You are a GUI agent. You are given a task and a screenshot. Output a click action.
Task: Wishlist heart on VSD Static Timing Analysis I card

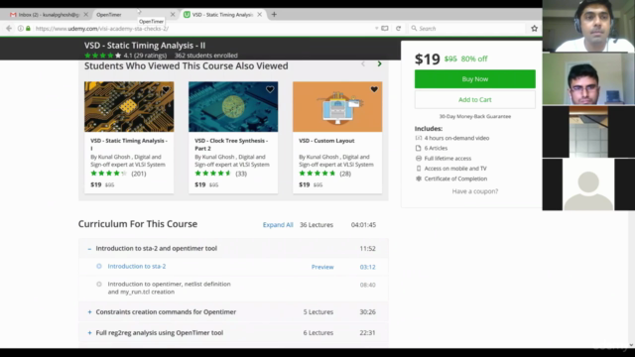coord(166,89)
